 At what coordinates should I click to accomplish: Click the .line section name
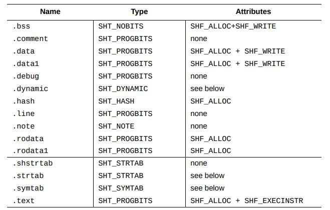coord(24,113)
